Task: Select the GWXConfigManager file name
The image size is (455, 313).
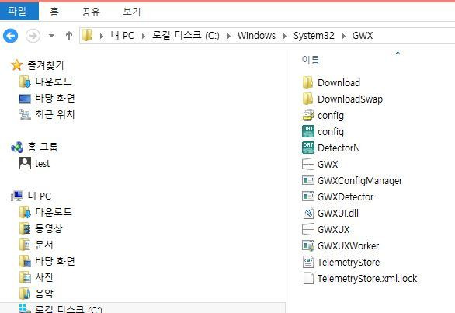Action: tap(359, 181)
